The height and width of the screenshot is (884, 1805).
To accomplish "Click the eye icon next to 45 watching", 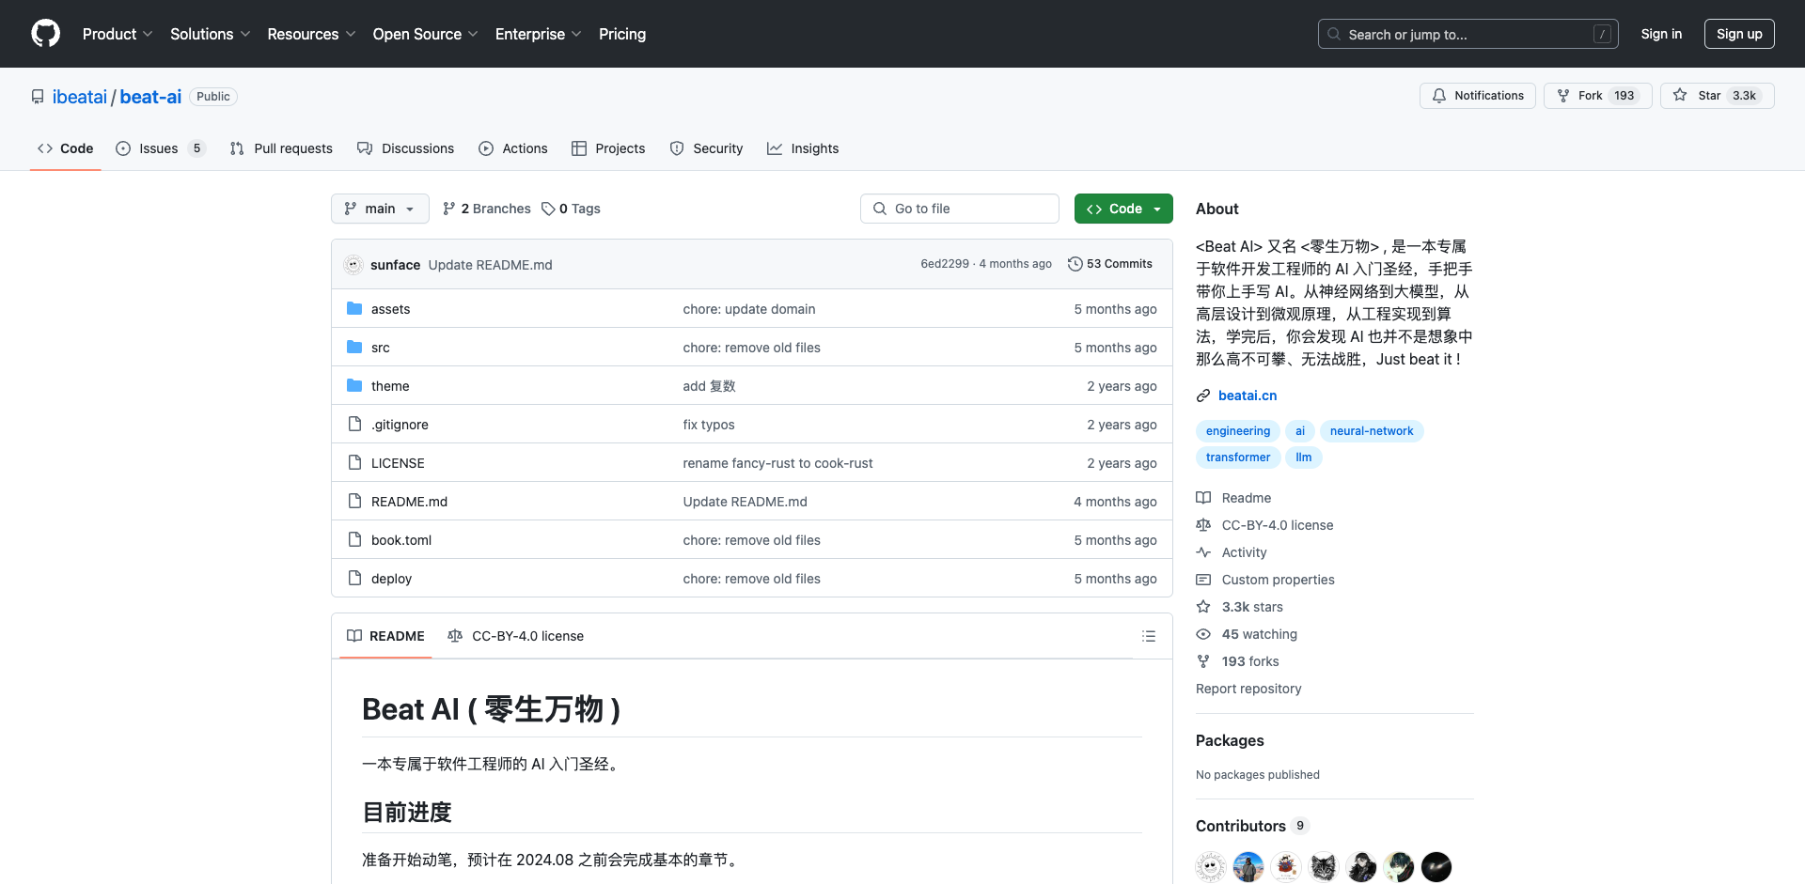I will 1203,634.
